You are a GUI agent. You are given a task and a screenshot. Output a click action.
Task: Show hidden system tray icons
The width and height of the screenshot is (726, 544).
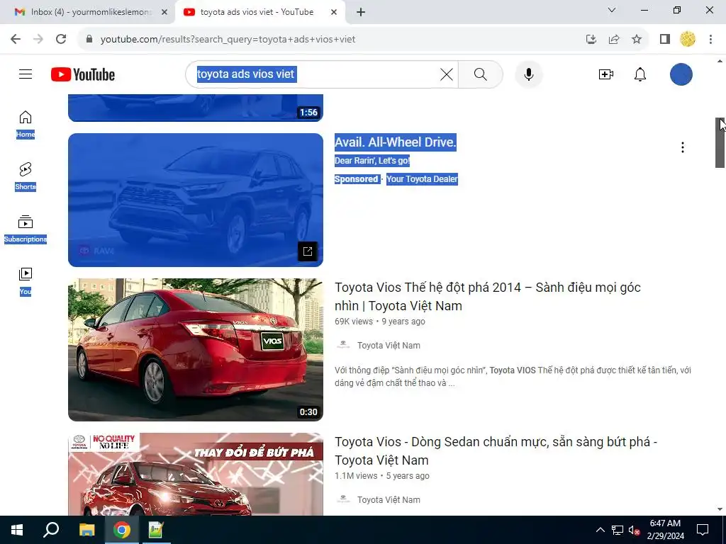(600, 530)
